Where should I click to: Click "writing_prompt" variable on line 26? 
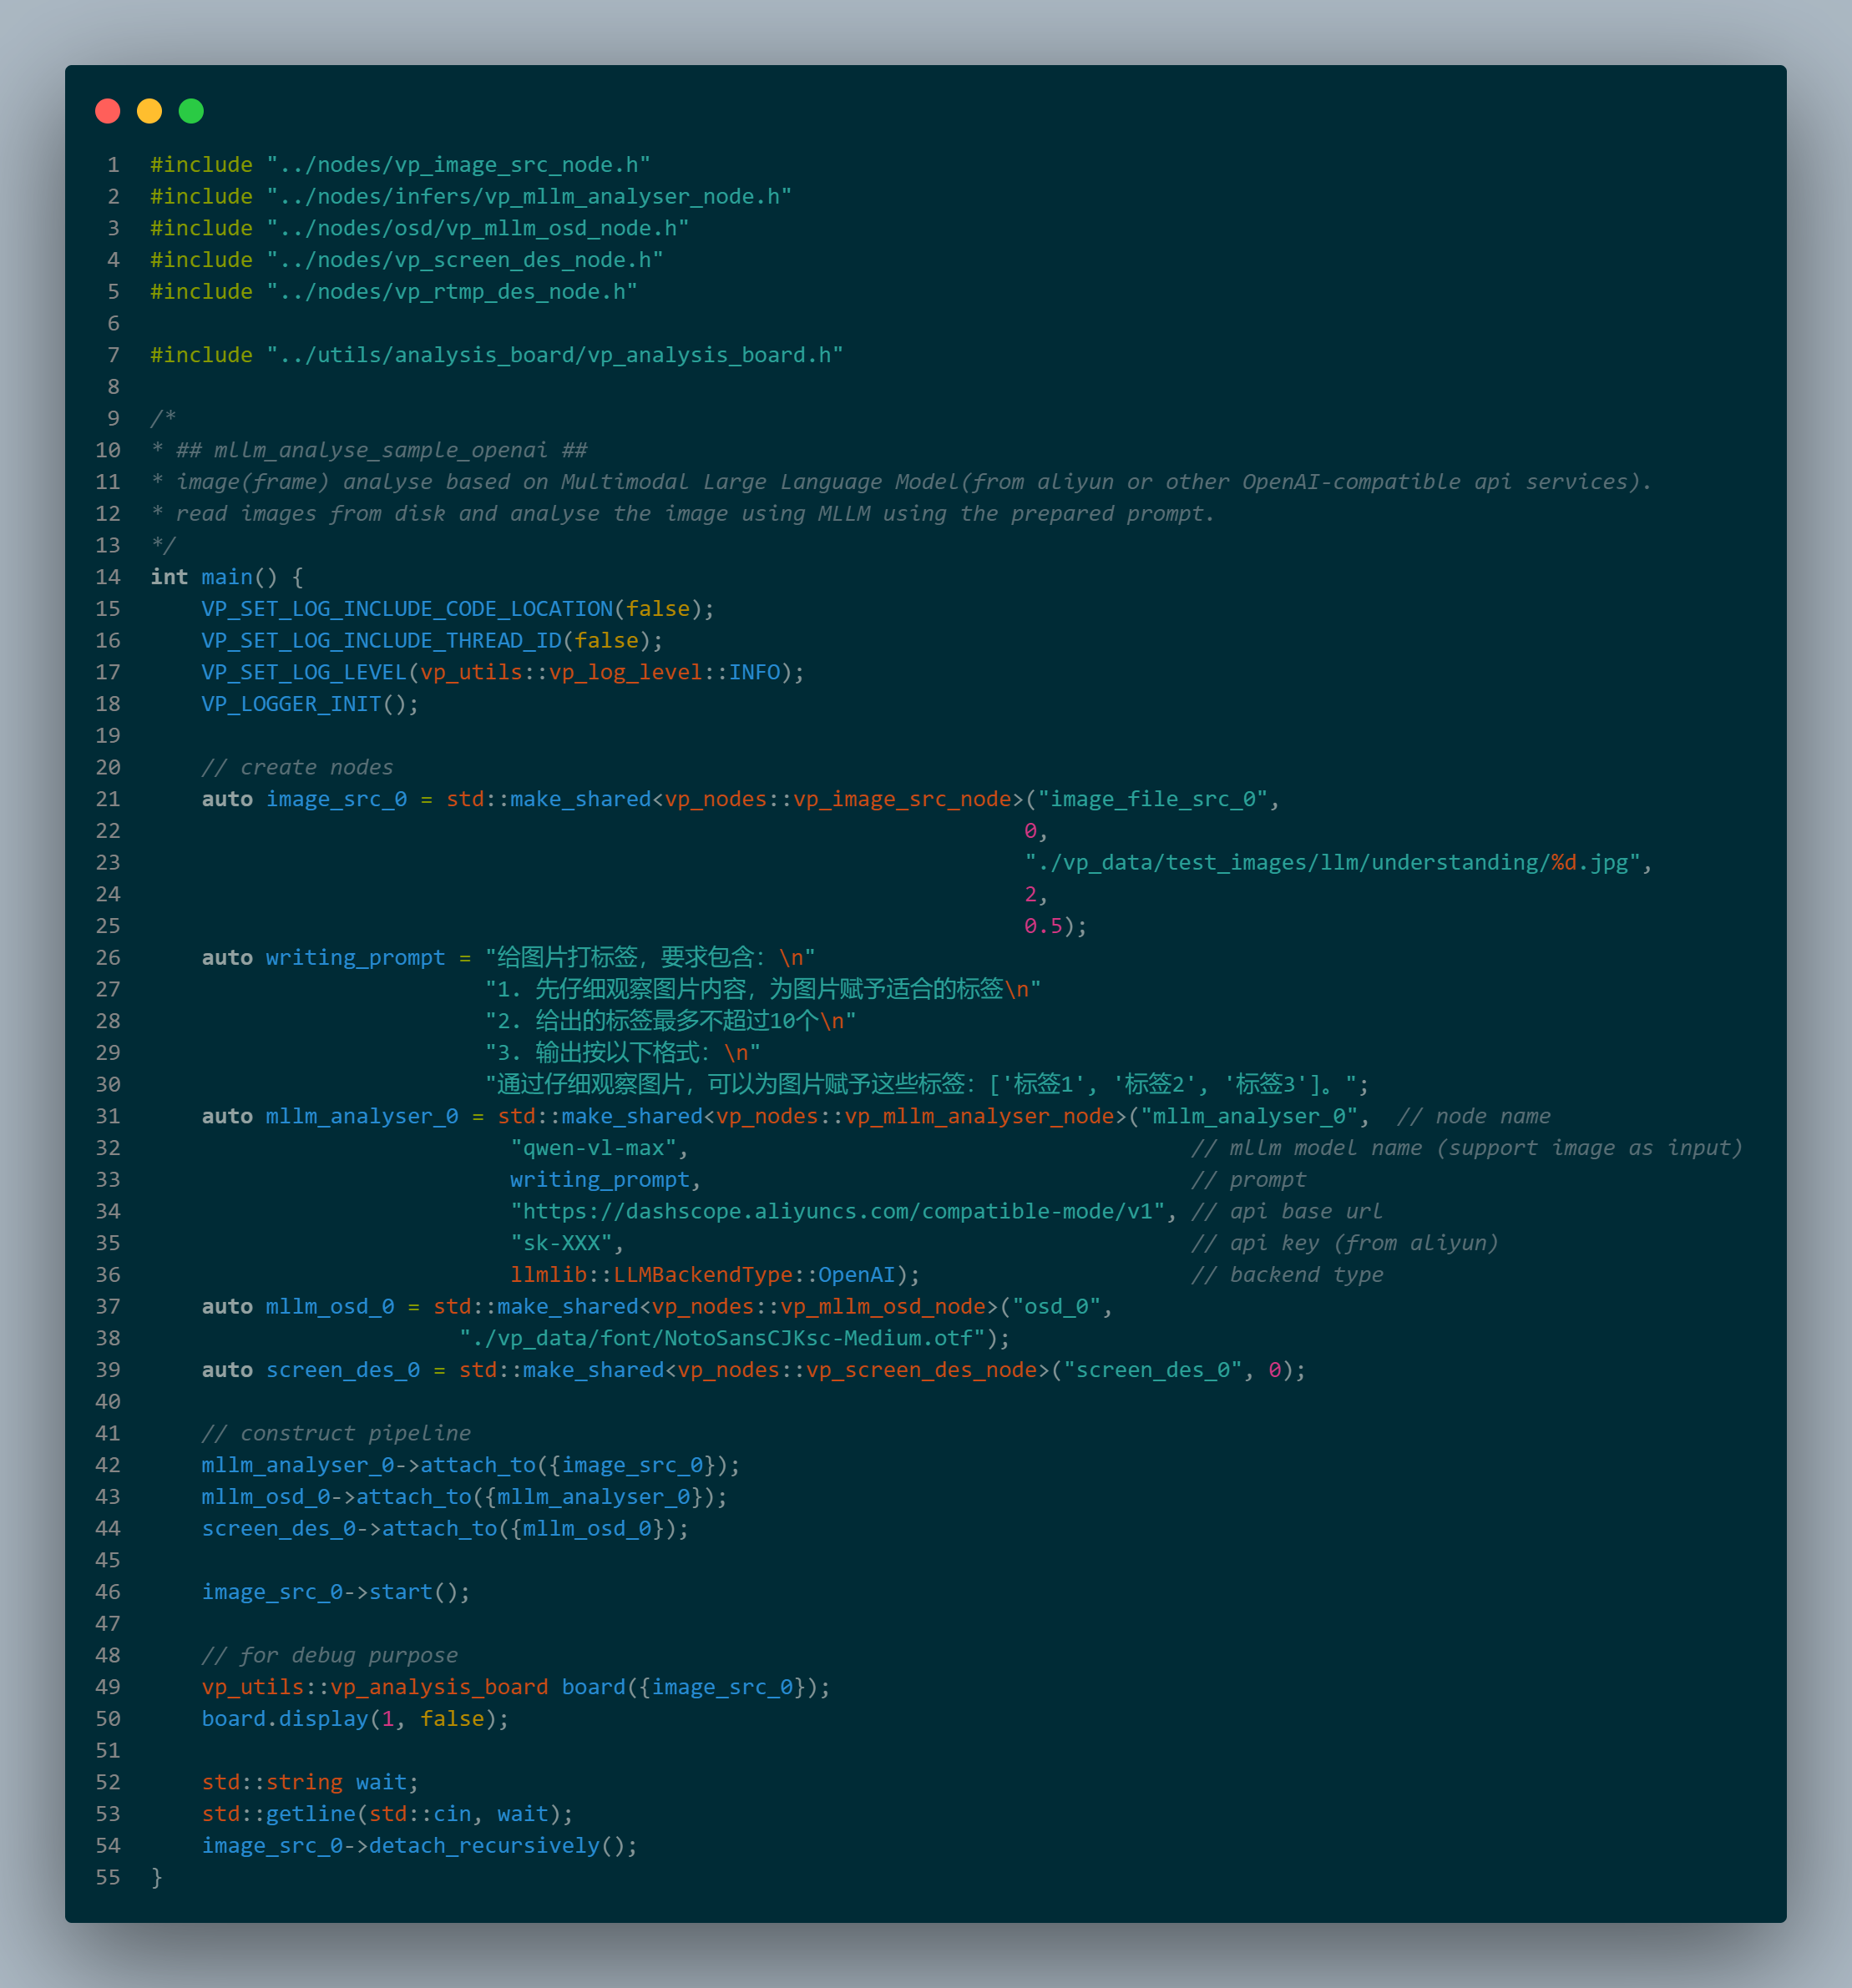[x=355, y=958]
